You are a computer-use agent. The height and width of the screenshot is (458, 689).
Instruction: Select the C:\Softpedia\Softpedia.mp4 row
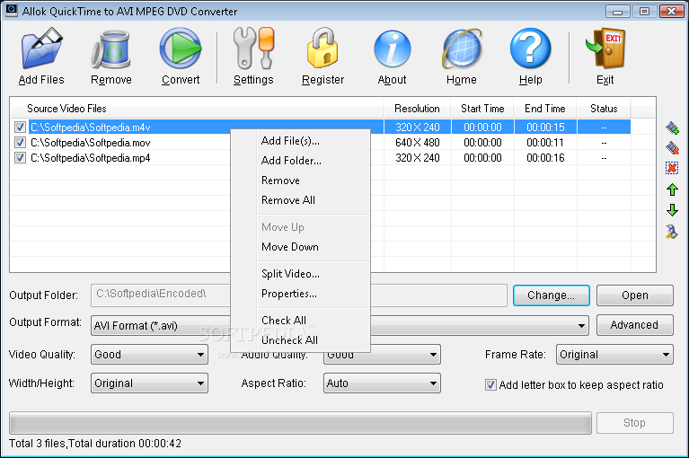(90, 158)
